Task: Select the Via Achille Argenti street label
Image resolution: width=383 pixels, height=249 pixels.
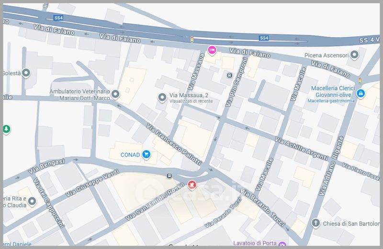Action: pos(302,149)
